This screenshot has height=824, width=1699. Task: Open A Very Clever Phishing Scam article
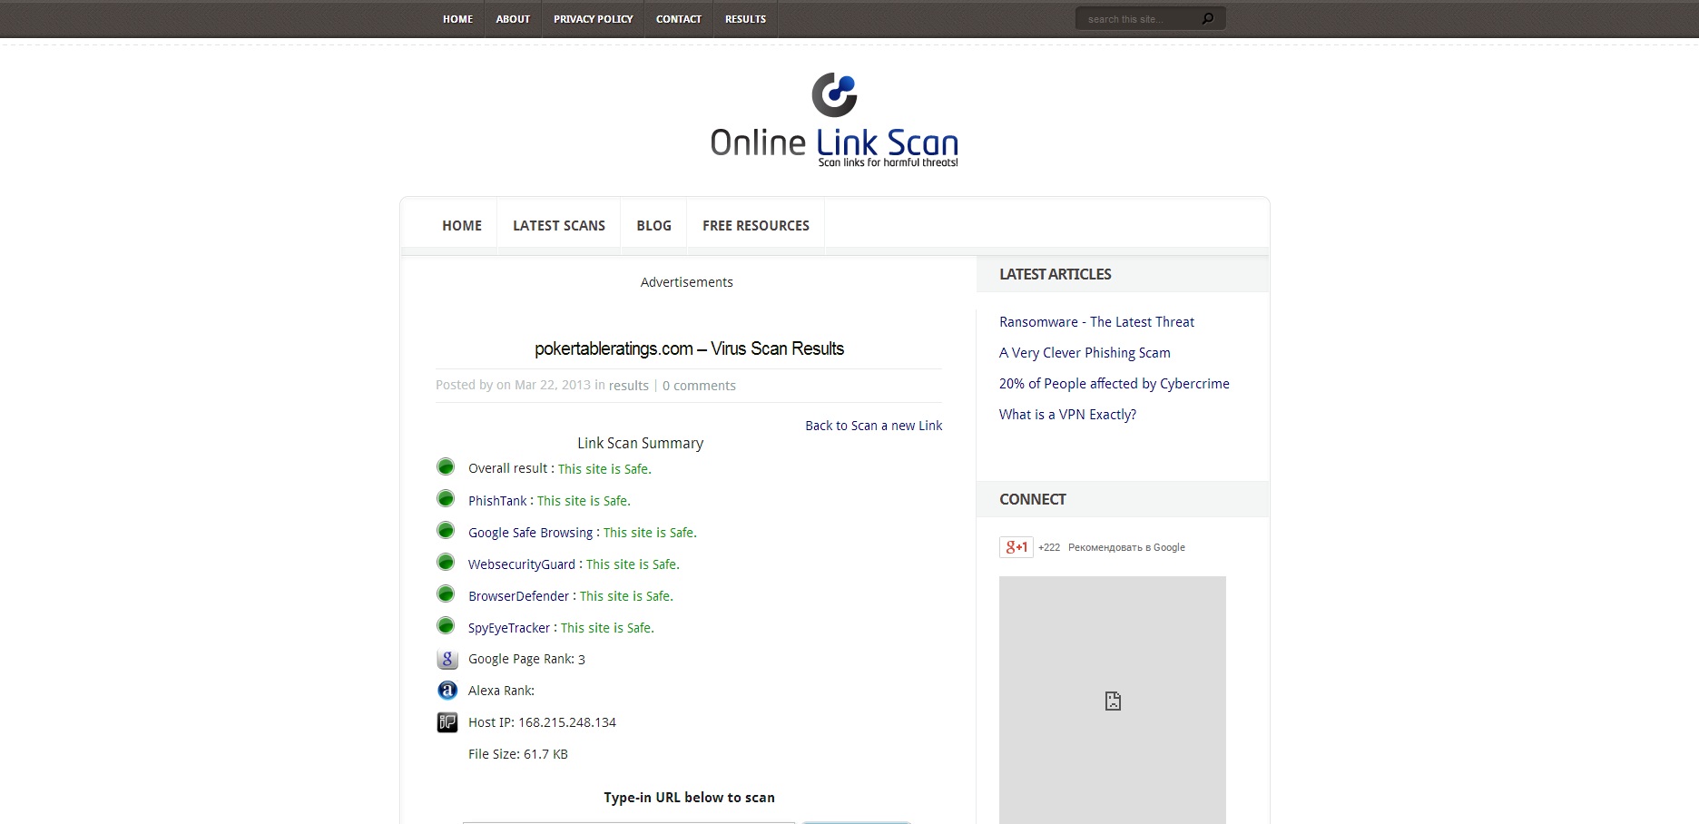tap(1085, 353)
